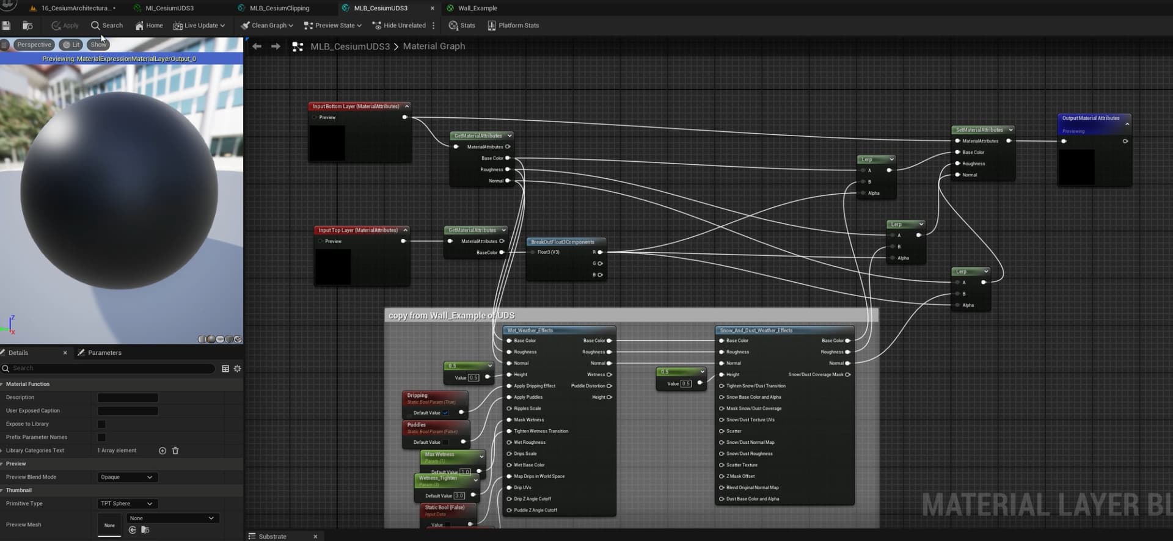Go Home in the material graph
The height and width of the screenshot is (541, 1173).
click(x=149, y=26)
